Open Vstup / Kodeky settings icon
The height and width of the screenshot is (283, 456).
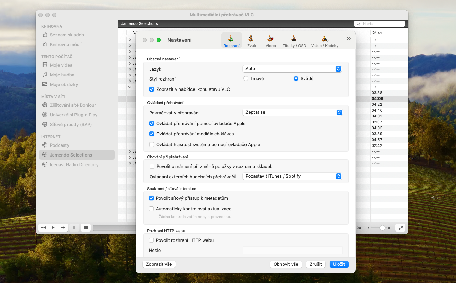pyautogui.click(x=324, y=41)
